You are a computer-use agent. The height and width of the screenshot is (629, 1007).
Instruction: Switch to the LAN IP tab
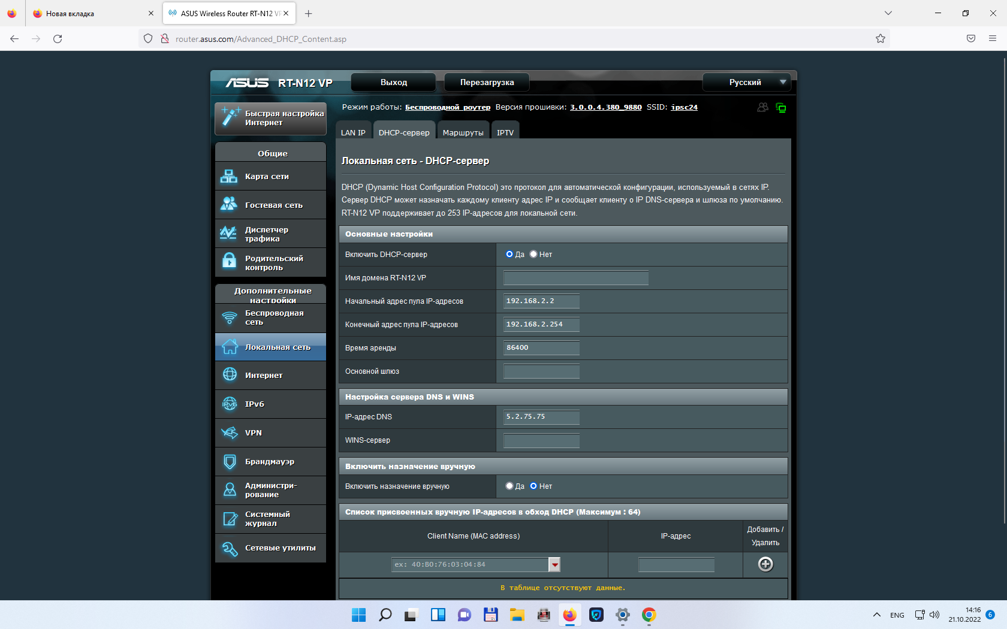pos(353,132)
